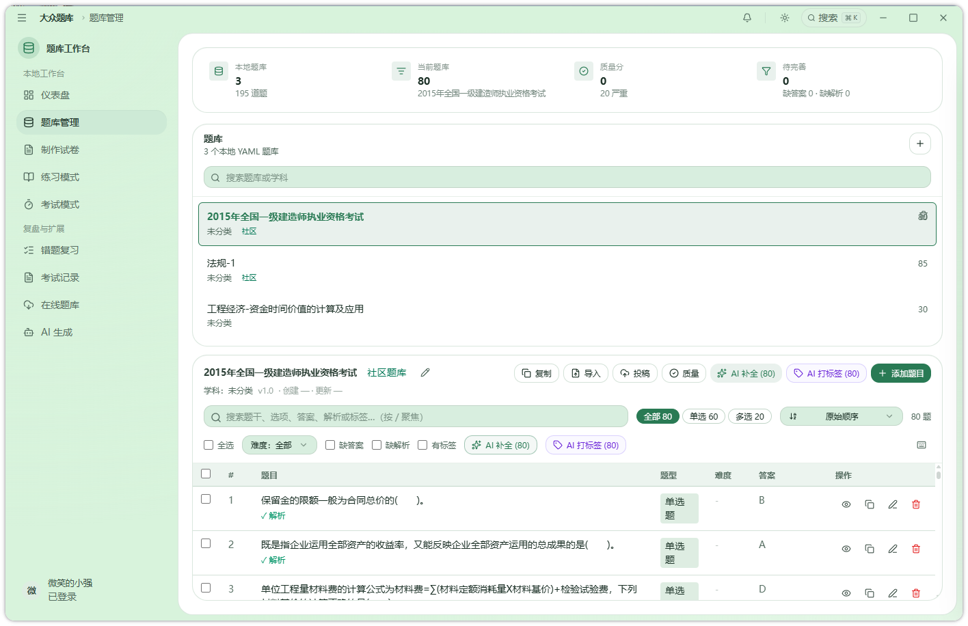
Task: Copy question 2 with duplicate icon
Action: 870,549
